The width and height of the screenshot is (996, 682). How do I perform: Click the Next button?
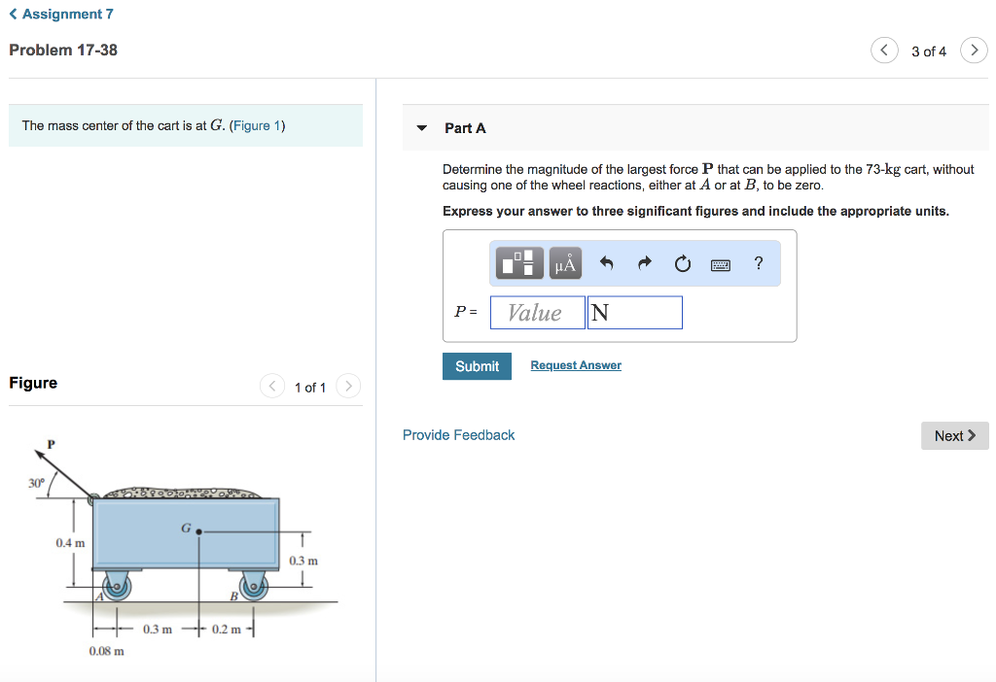954,435
